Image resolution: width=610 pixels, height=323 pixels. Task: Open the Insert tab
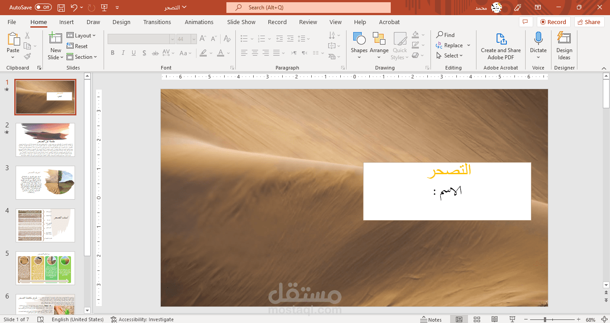point(67,22)
